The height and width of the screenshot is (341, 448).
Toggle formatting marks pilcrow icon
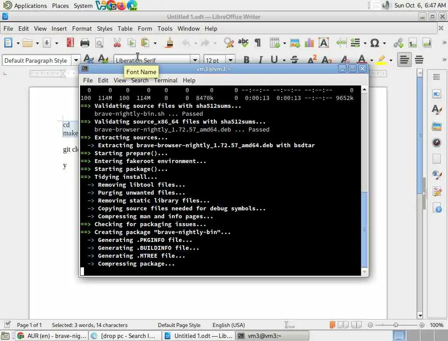[258, 43]
